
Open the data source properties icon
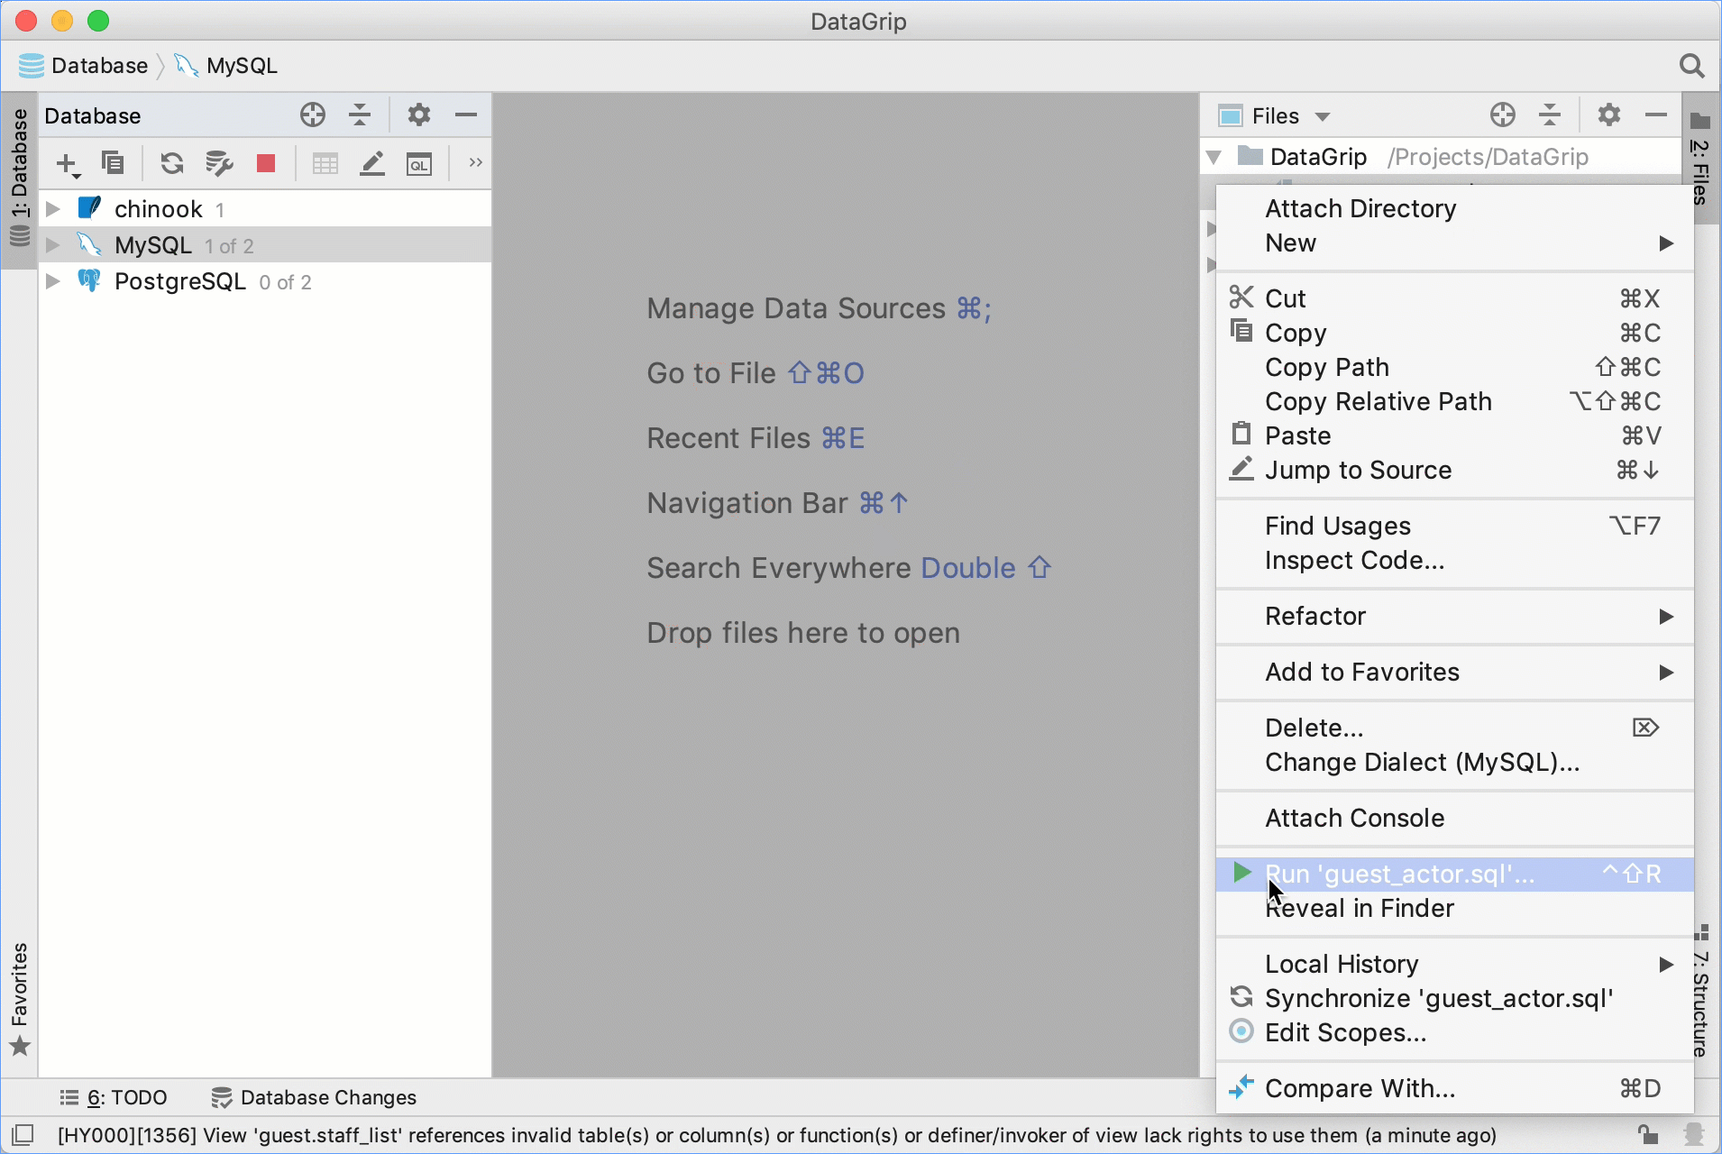point(219,163)
